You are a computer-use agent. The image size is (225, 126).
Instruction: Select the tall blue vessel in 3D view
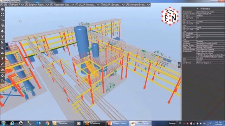[x=82, y=41]
